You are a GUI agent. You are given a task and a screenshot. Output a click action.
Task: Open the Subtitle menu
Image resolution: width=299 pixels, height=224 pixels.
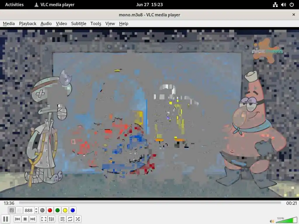(x=79, y=24)
